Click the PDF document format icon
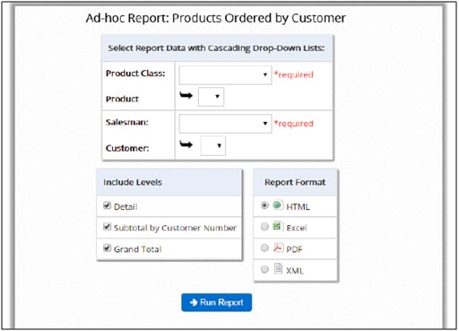This screenshot has width=459, height=331. pos(278,248)
